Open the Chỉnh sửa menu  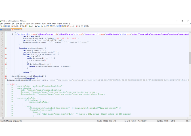click(7, 24)
